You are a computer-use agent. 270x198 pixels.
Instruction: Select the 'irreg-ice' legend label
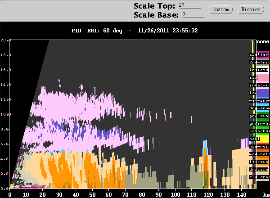(260, 85)
